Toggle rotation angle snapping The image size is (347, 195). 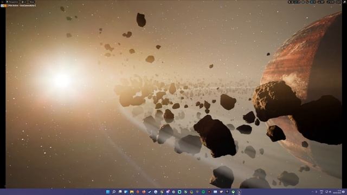point(319,2)
